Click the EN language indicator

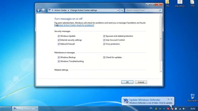[151, 108]
